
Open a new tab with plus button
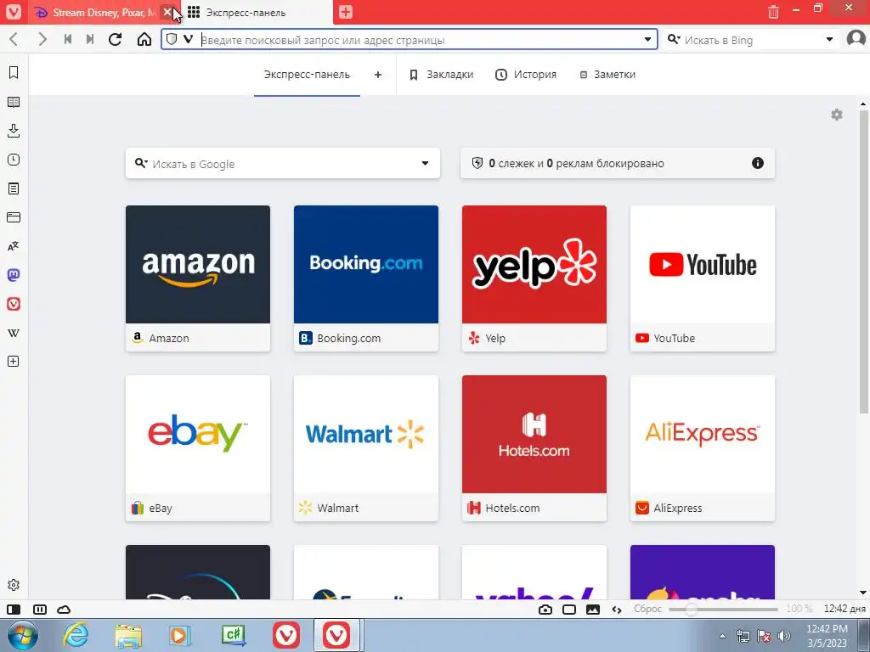[x=346, y=12]
